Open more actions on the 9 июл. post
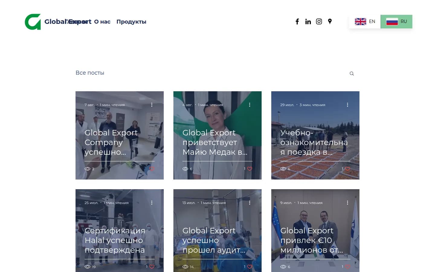 [347, 202]
